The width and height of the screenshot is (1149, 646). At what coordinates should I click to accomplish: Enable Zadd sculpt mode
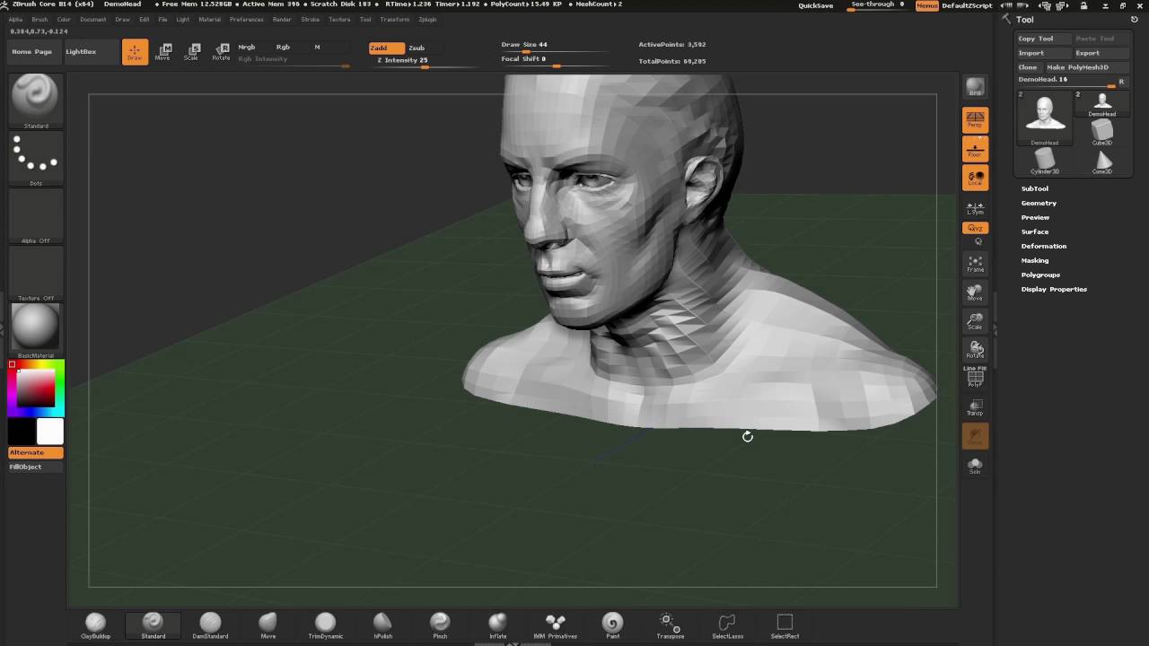coord(387,48)
